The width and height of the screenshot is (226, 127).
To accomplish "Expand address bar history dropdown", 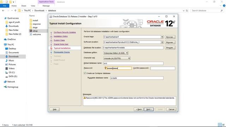I will tap(184, 11).
